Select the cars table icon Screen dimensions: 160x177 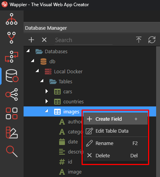pyautogui.click(x=57, y=92)
